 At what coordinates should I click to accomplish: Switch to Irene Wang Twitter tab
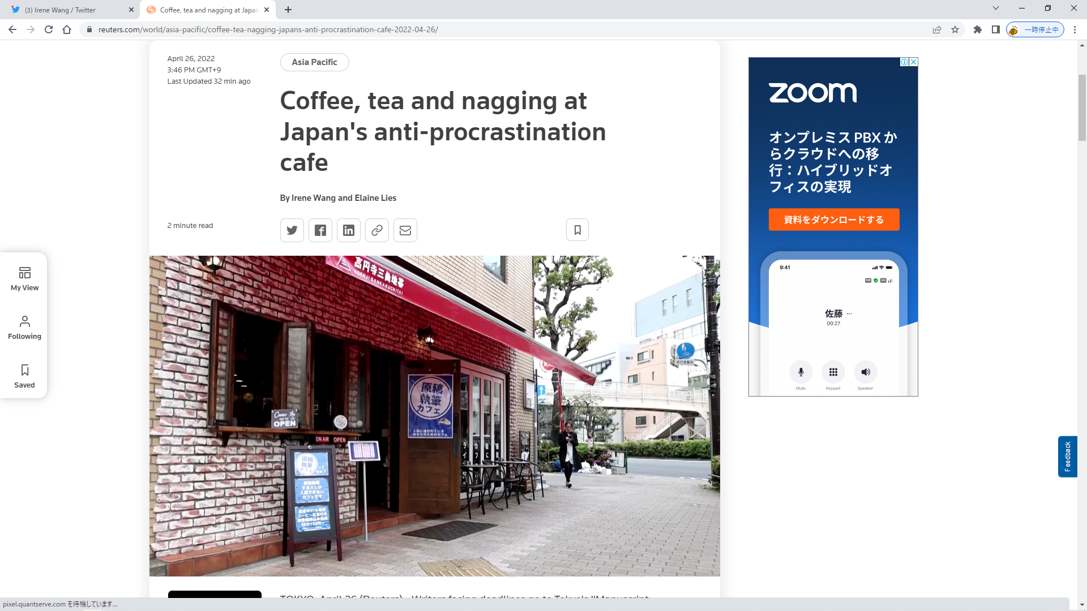tap(68, 10)
